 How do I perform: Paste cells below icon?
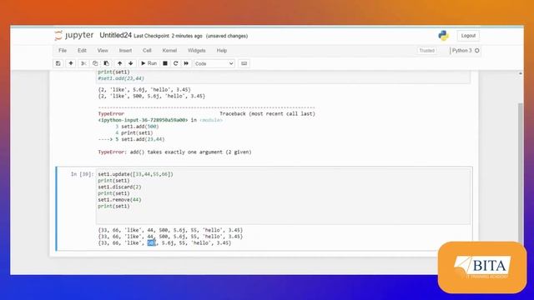click(x=107, y=63)
